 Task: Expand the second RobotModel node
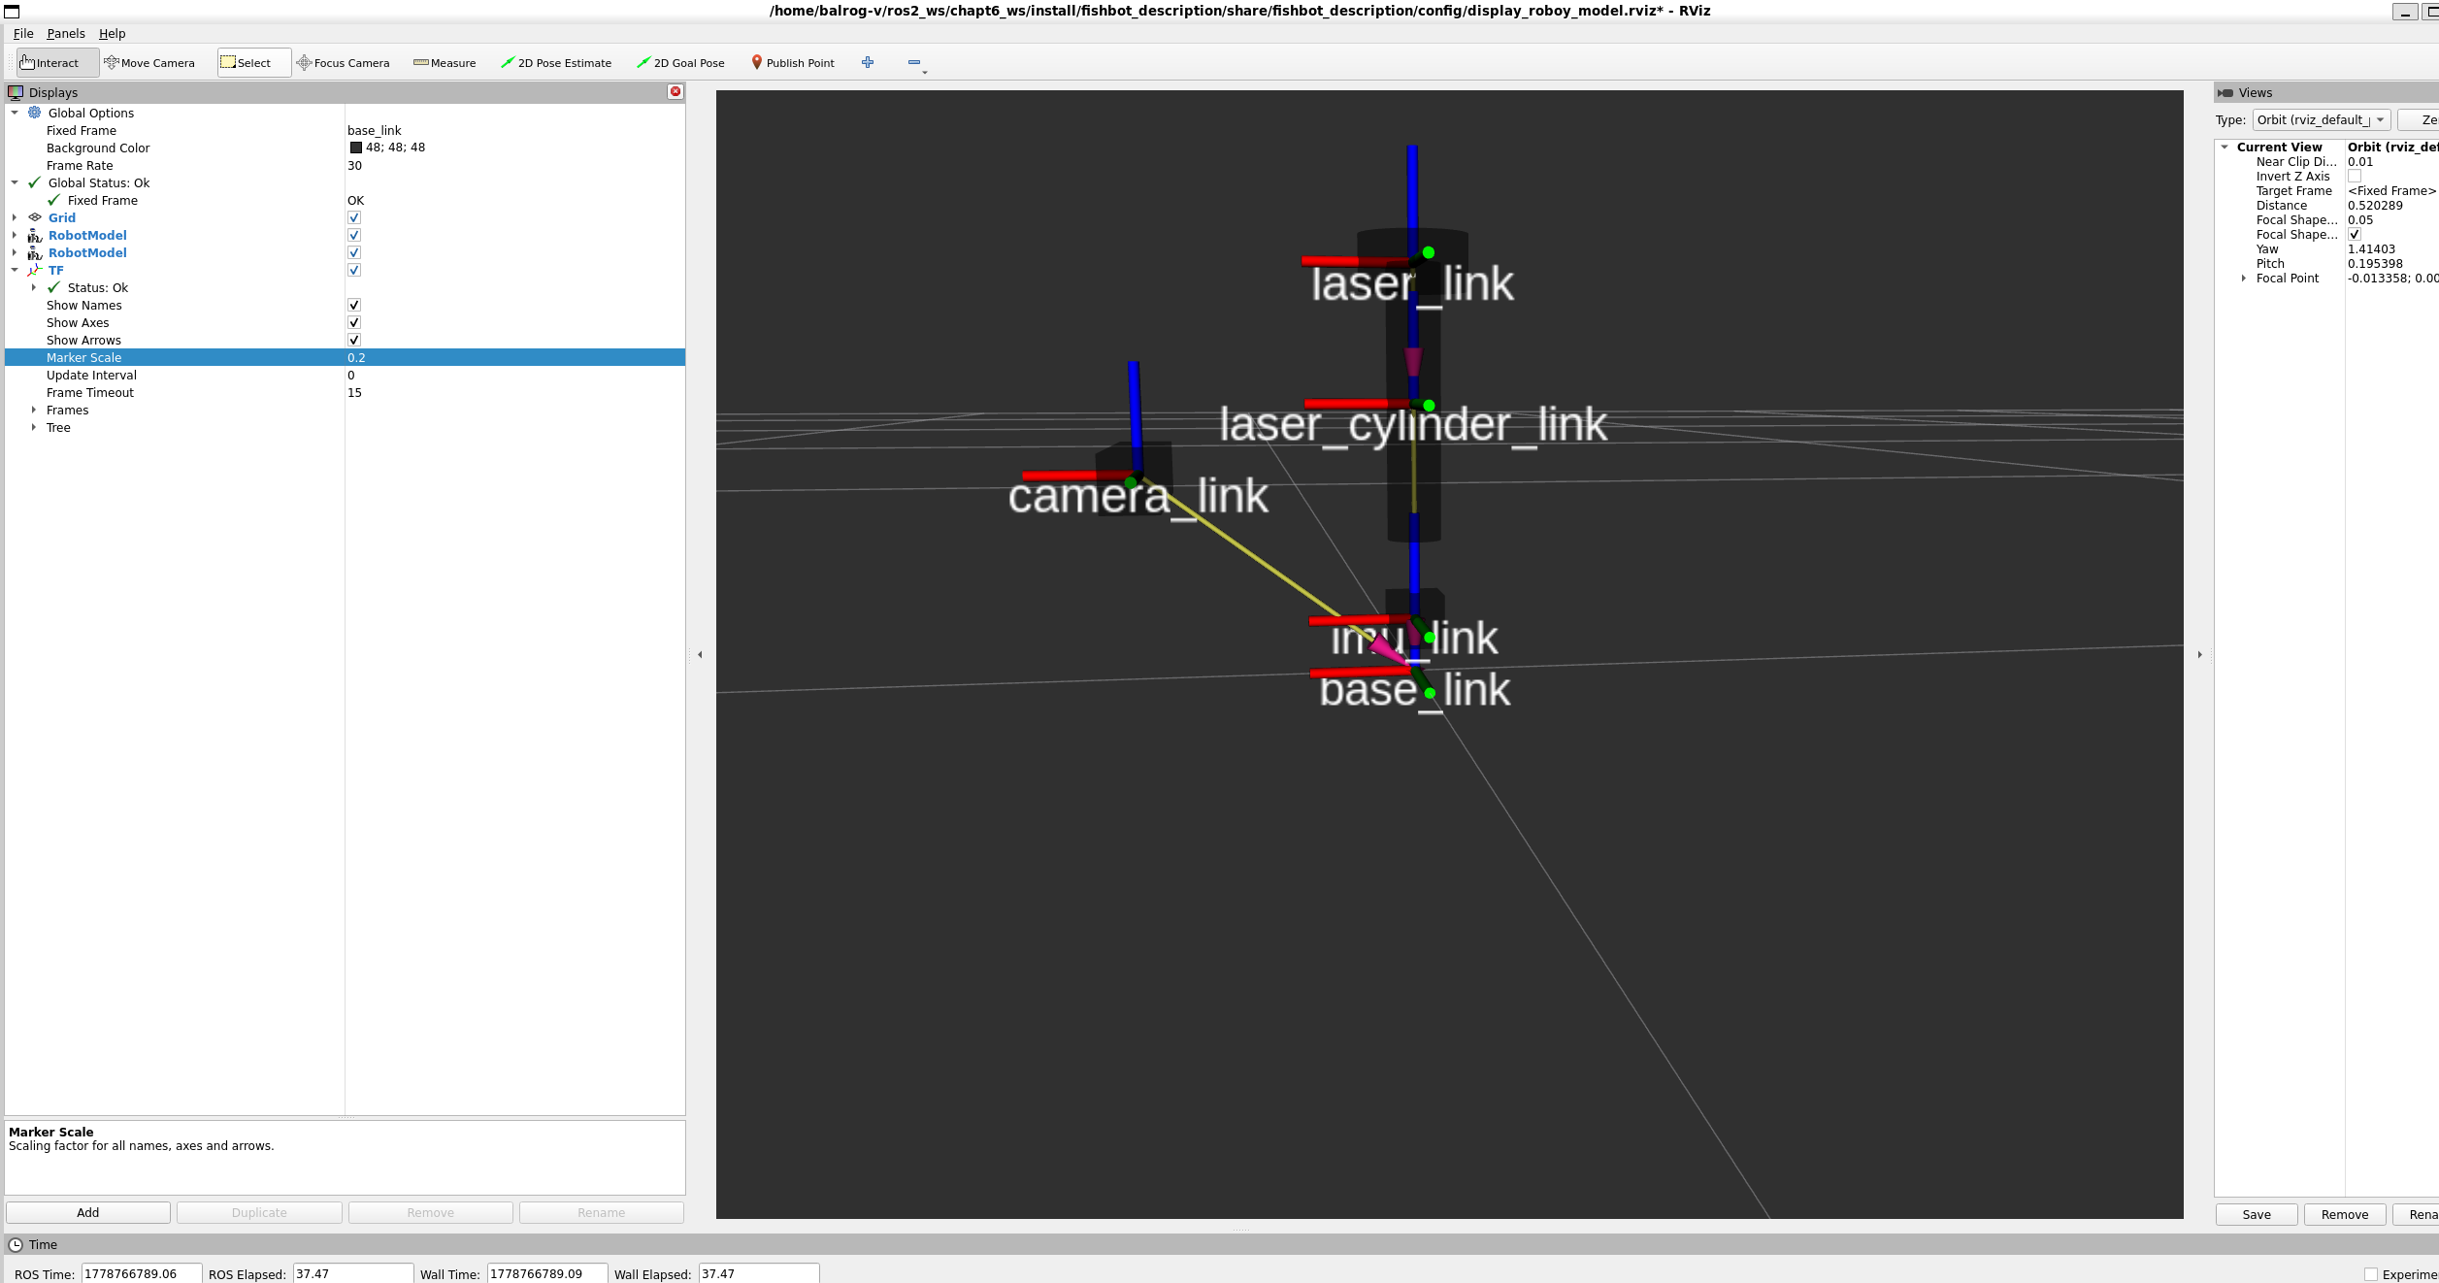pyautogui.click(x=15, y=252)
